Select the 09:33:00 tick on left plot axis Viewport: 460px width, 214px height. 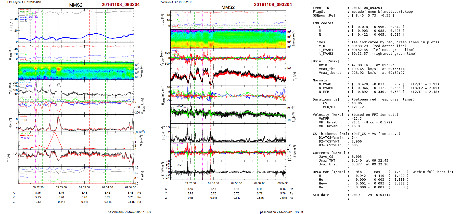(61, 187)
